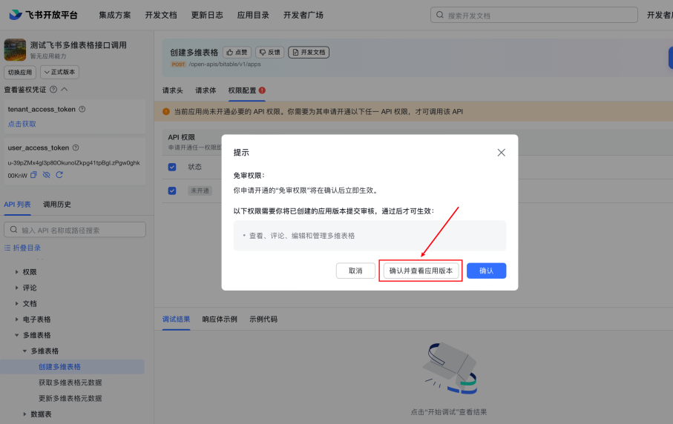Click the 未开通 status tag

200,191
